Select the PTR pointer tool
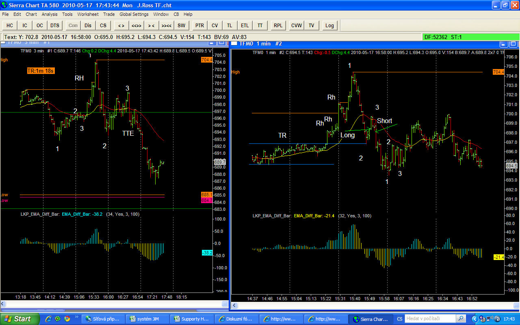Image resolution: width=520 pixels, height=325 pixels. click(199, 25)
